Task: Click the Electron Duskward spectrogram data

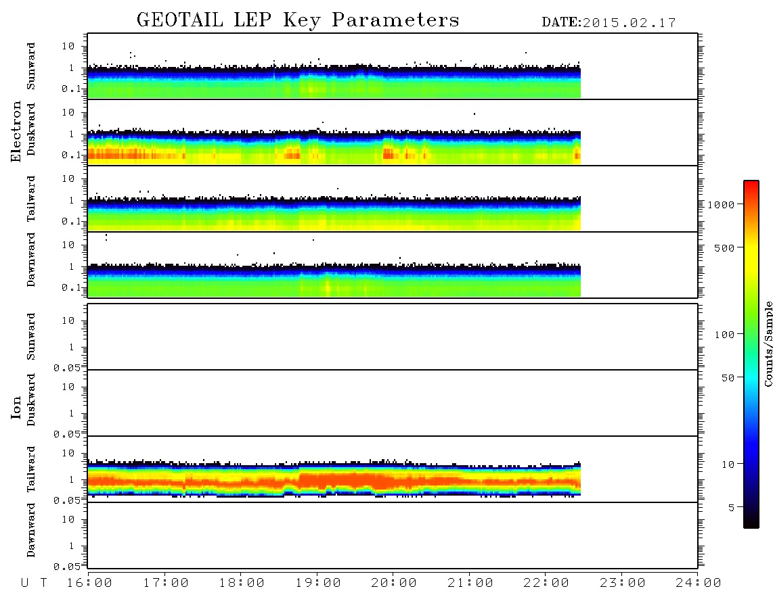Action: pos(334,148)
